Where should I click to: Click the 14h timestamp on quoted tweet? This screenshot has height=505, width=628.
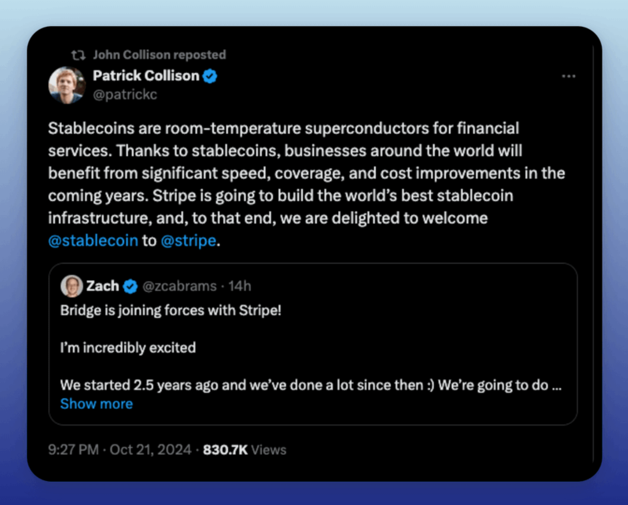point(240,286)
